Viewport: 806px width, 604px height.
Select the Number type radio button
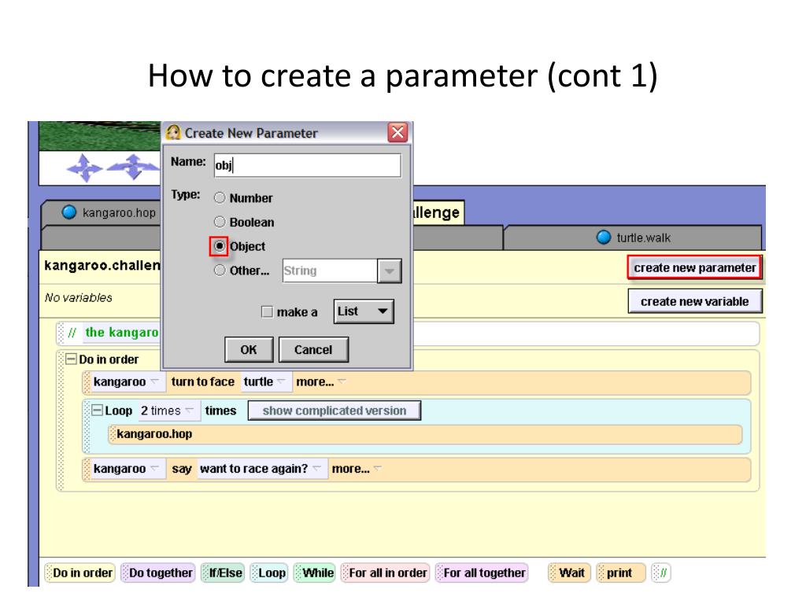220,197
